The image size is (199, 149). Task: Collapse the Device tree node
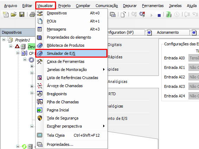pyautogui.click(x=11, y=46)
